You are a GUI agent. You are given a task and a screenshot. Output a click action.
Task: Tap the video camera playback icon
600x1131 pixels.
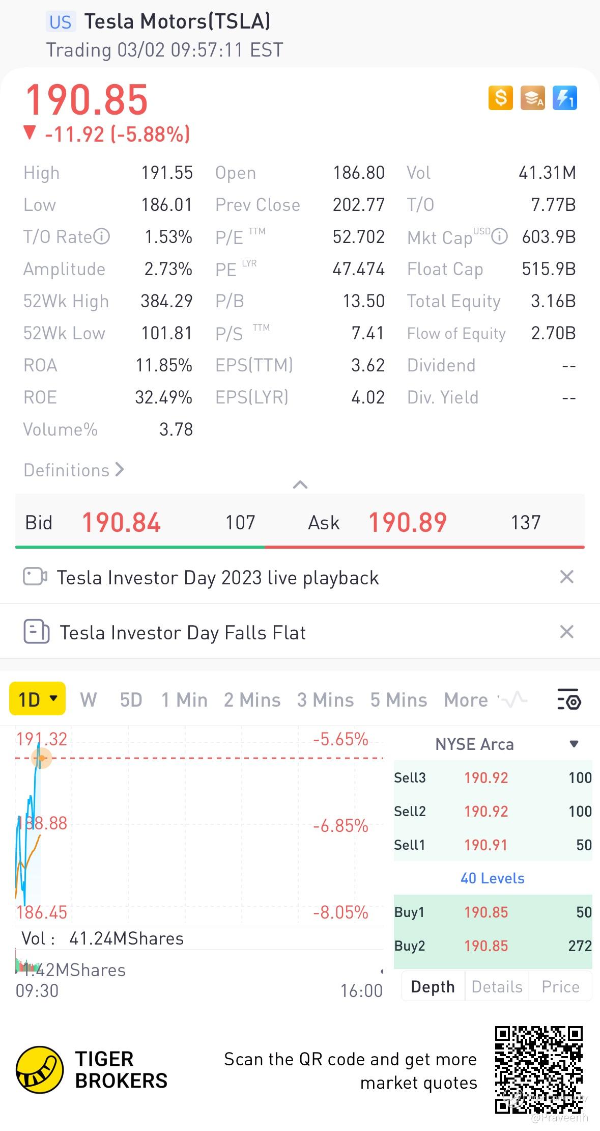click(35, 577)
